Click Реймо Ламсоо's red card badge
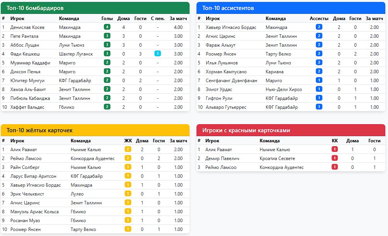 coord(335,167)
